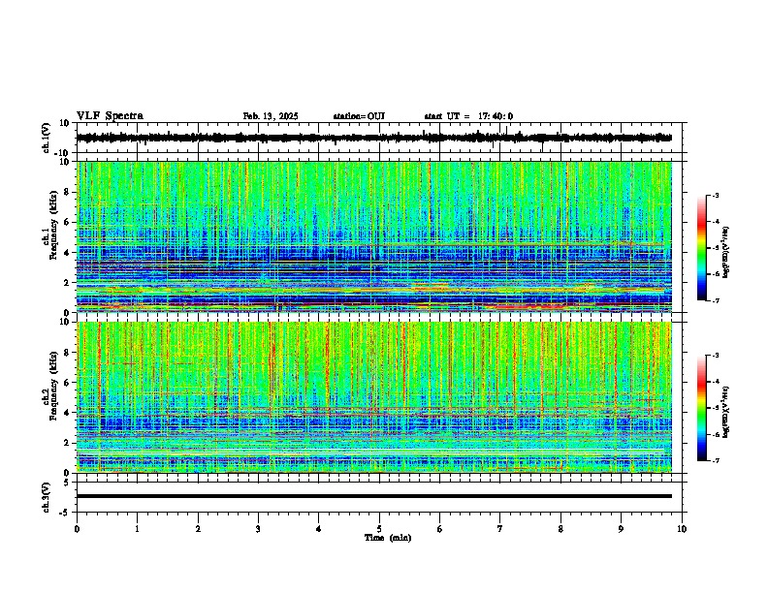
Task: Click the "5" tick on ch.3 voltage axis
Action: [x=68, y=482]
